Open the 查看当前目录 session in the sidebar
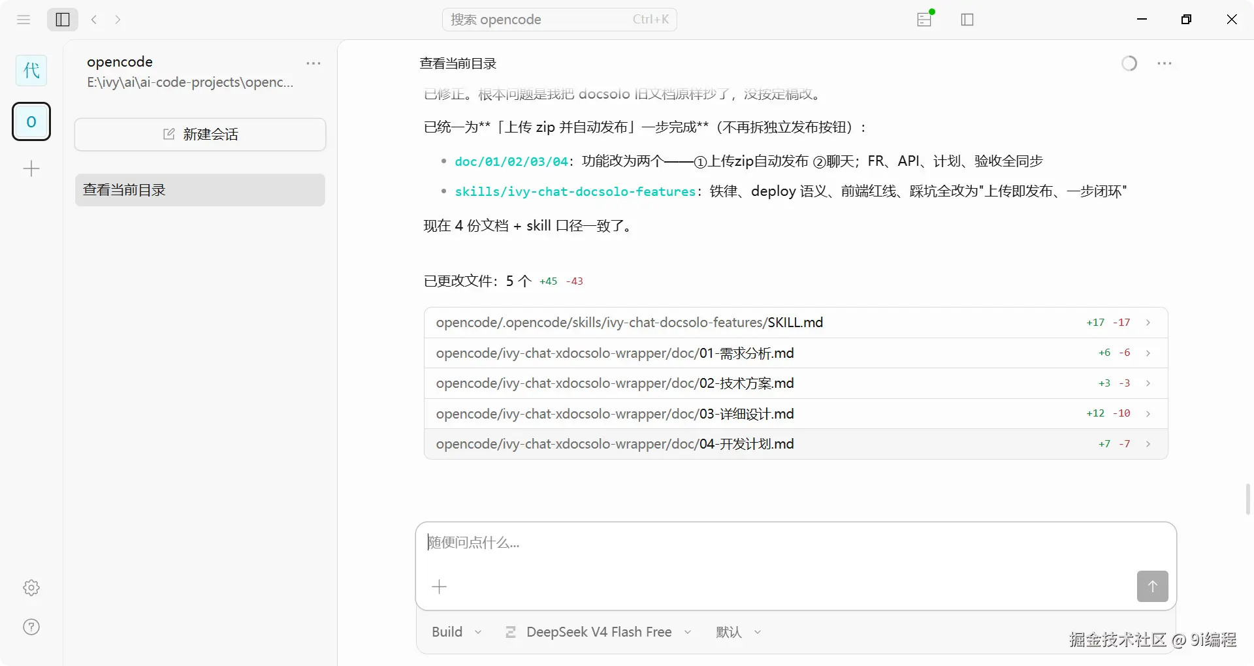The image size is (1254, 666). coord(200,190)
